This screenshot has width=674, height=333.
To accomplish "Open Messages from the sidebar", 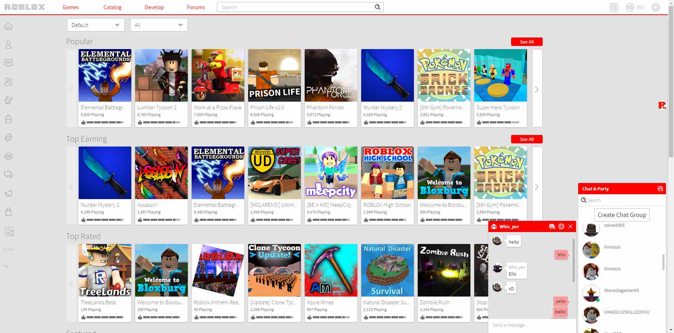I will (8, 63).
